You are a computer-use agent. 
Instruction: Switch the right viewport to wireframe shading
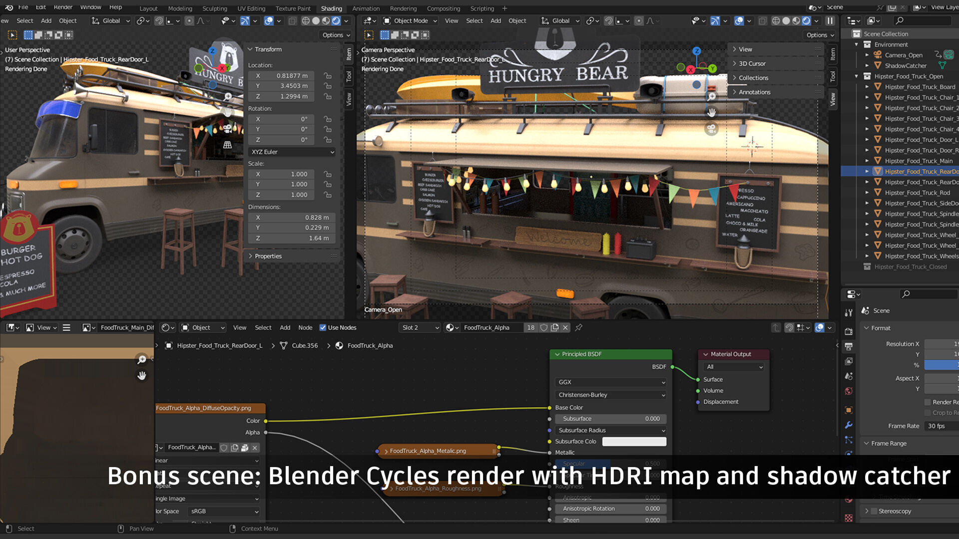(776, 21)
